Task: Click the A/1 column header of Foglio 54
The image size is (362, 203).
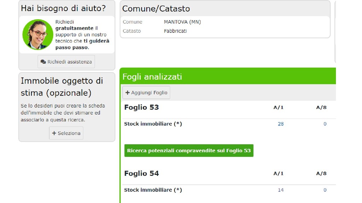Action: 279,173
